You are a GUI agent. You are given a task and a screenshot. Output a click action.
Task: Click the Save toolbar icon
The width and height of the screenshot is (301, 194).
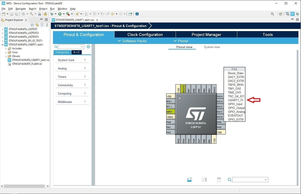pyautogui.click(x=12, y=14)
